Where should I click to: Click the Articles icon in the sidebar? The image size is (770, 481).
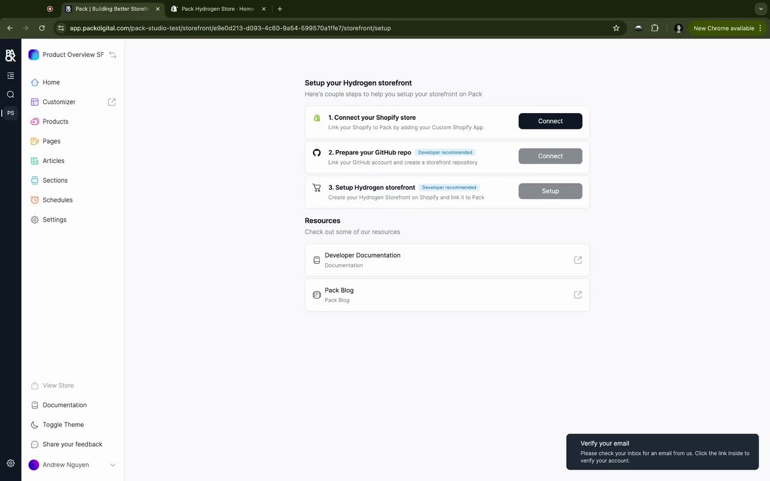pyautogui.click(x=35, y=161)
